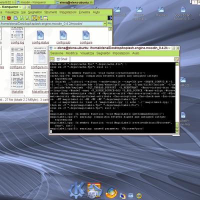
Task: Select the configure.in file thumbnail
Action: click(17, 55)
